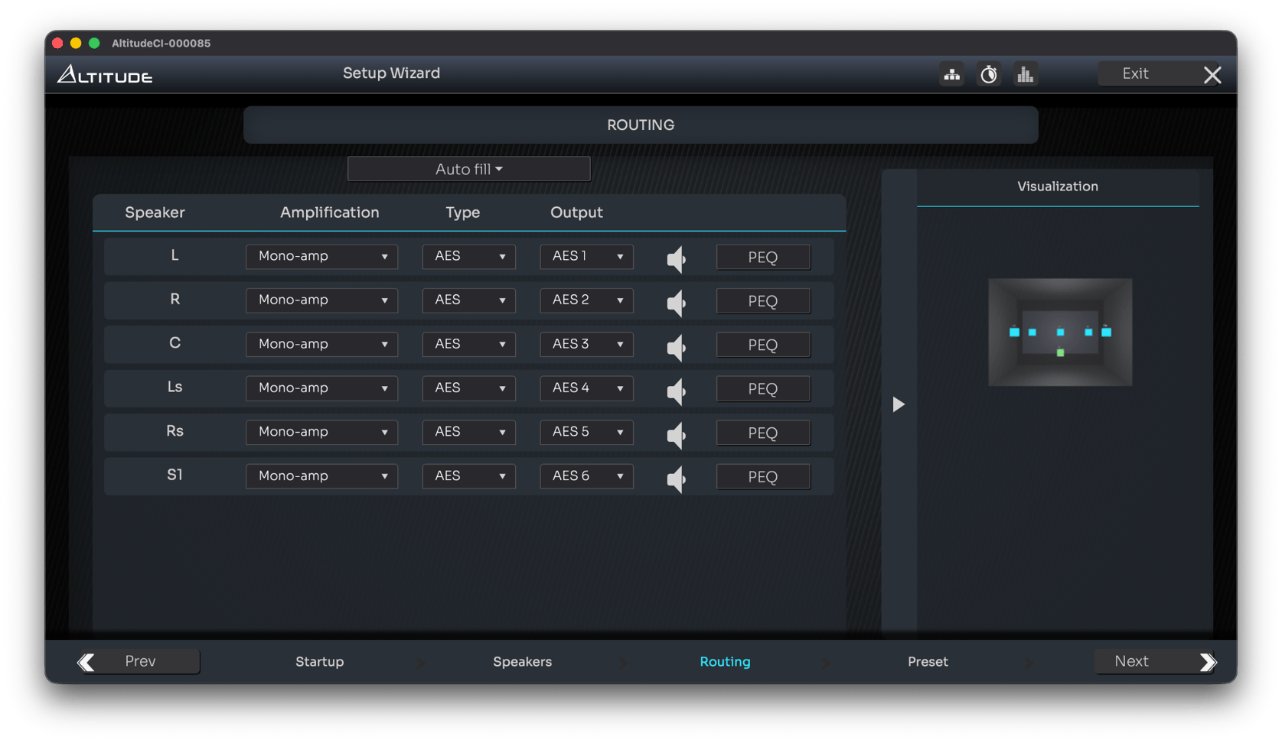Open PEQ for S1 speaker

[762, 477]
